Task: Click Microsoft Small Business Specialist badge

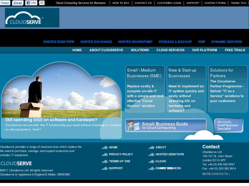Action: coord(228,125)
